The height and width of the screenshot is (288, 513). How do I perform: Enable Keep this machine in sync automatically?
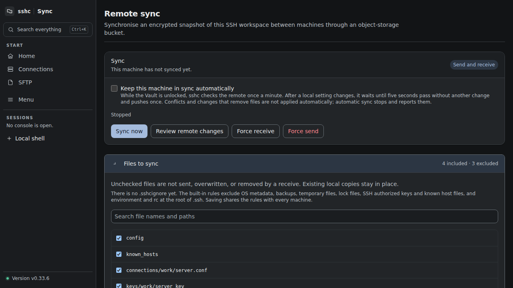pyautogui.click(x=114, y=88)
